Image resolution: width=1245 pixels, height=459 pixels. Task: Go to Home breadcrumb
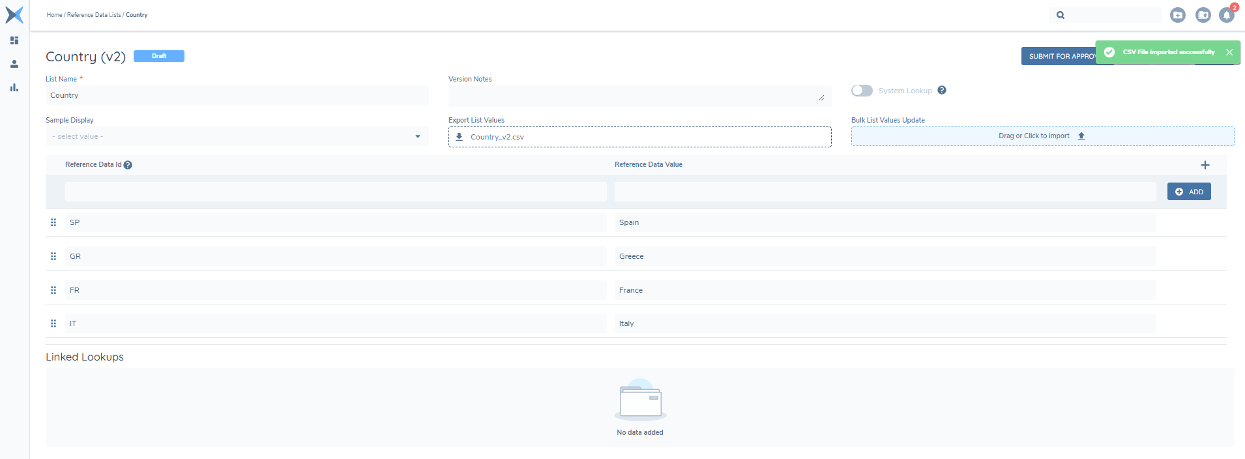(54, 15)
